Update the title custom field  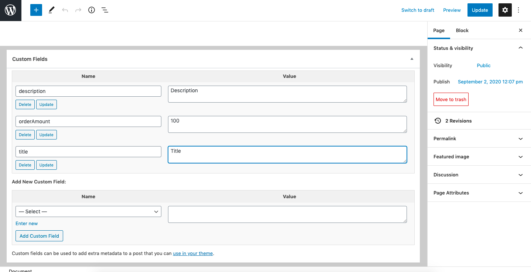[x=47, y=165]
